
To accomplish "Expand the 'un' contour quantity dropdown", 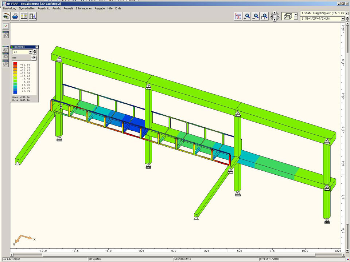I will pyautogui.click(x=30, y=52).
